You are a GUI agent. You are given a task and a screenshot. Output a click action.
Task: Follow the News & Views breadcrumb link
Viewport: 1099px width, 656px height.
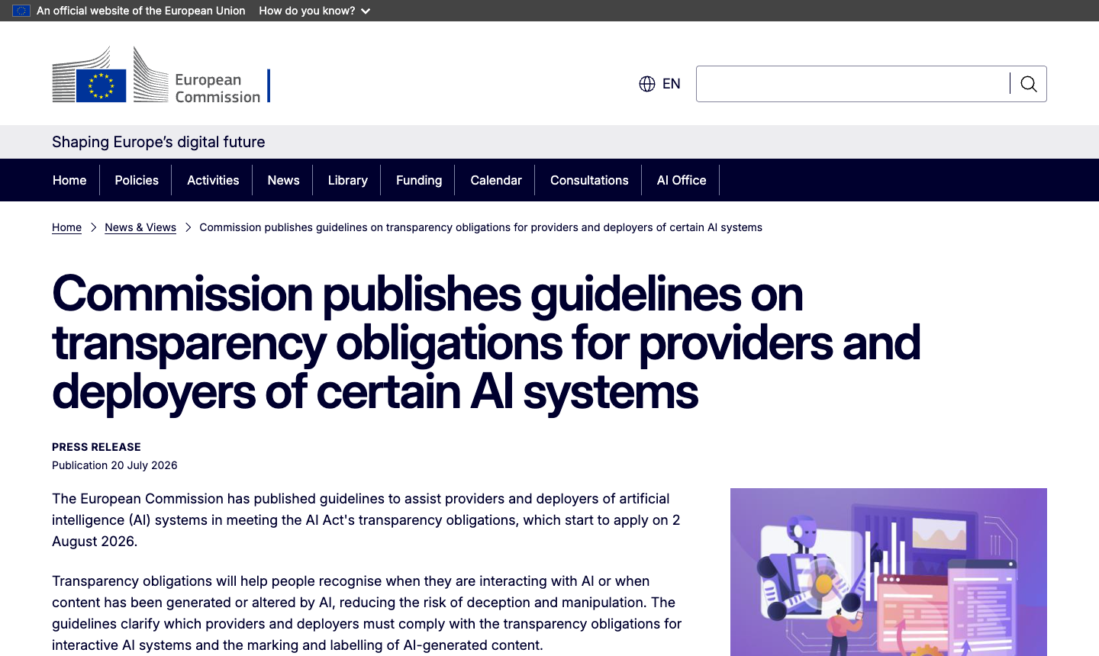(140, 227)
